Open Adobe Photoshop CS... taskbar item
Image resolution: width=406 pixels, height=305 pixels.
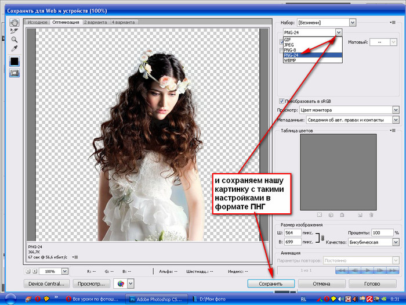(157, 299)
